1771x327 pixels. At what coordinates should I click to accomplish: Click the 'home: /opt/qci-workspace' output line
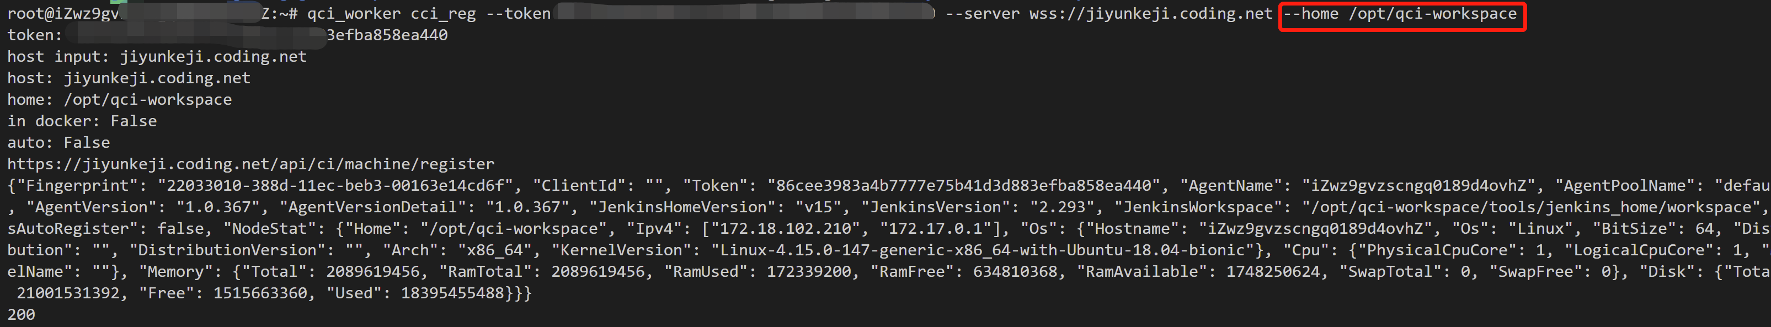pyautogui.click(x=120, y=100)
